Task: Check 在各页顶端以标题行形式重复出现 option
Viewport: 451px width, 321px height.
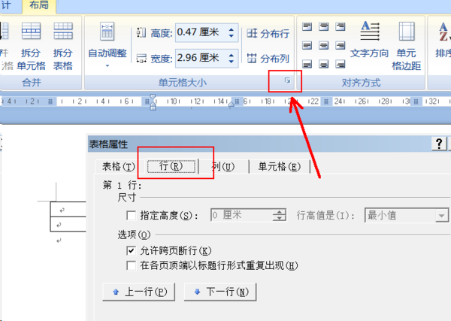Action: tap(131, 265)
